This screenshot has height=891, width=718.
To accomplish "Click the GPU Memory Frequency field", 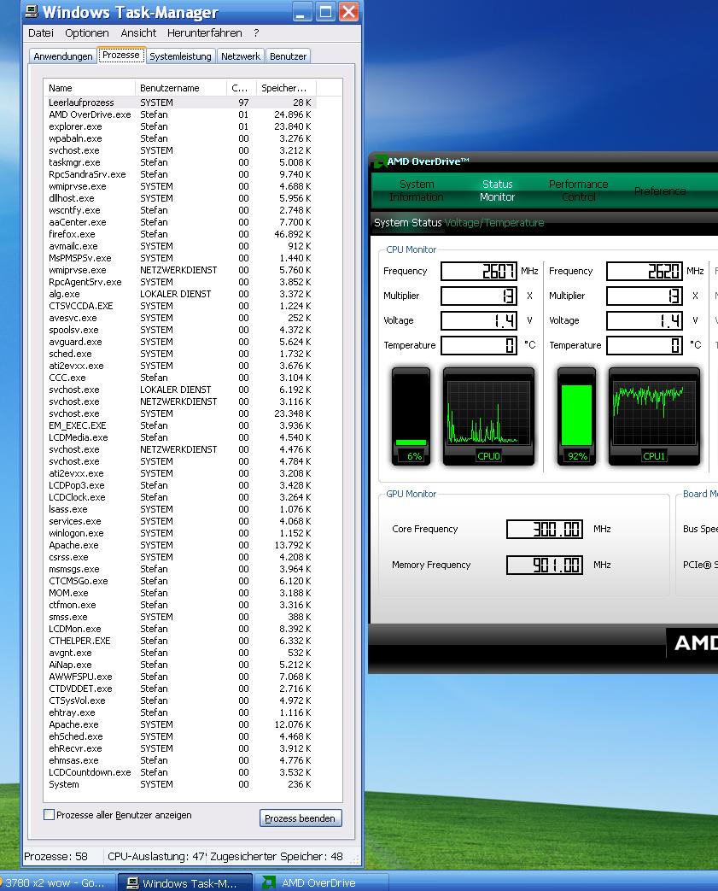I will click(545, 565).
